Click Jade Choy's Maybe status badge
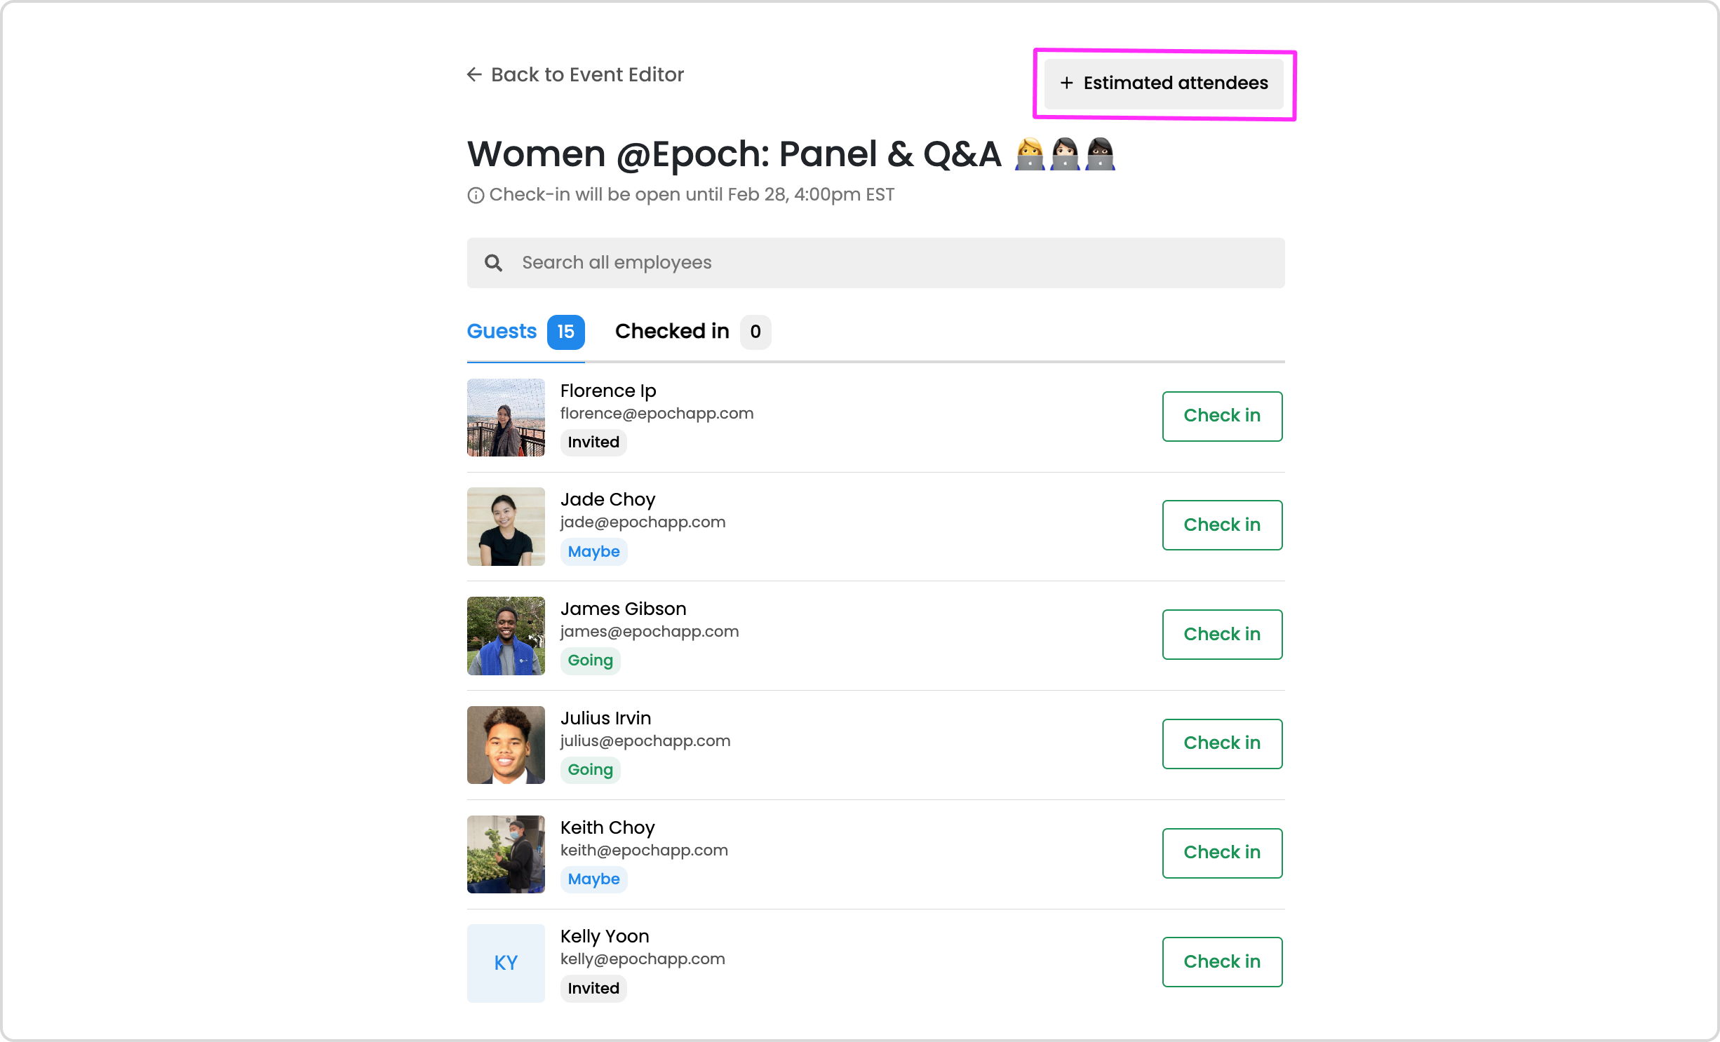1720x1042 pixels. 593,552
